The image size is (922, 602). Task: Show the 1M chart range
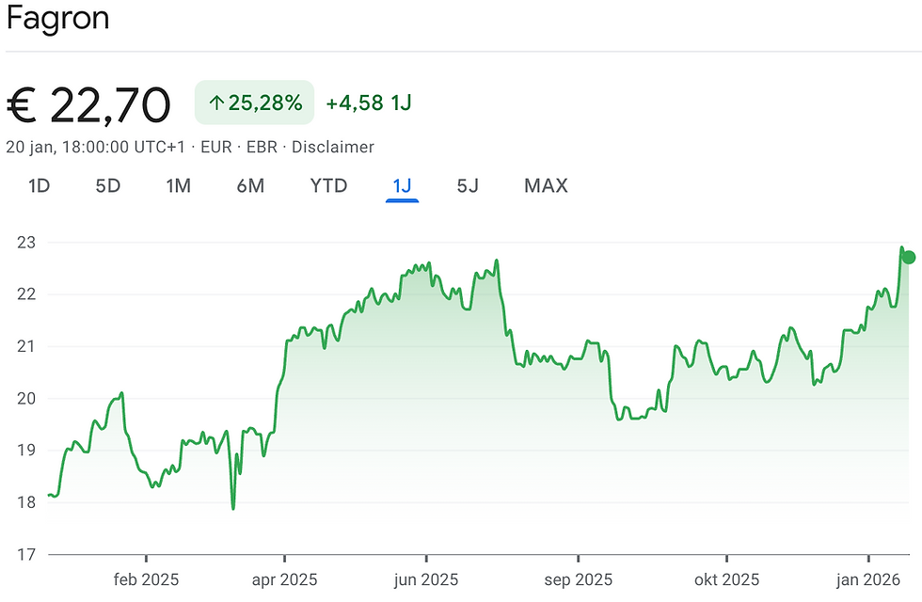tap(178, 186)
